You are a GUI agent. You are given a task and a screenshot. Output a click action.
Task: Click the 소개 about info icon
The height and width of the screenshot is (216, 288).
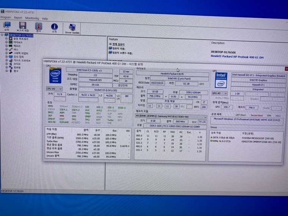tap(54, 28)
